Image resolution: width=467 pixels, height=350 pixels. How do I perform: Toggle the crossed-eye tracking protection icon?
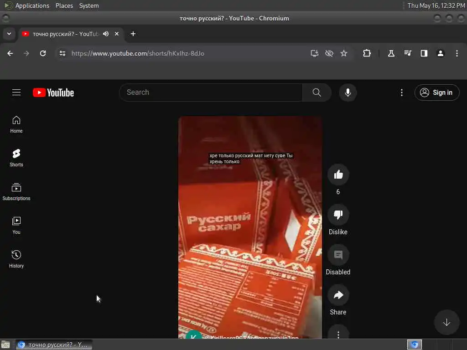(x=329, y=53)
